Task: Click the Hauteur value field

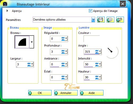Action: (x=89, y=77)
